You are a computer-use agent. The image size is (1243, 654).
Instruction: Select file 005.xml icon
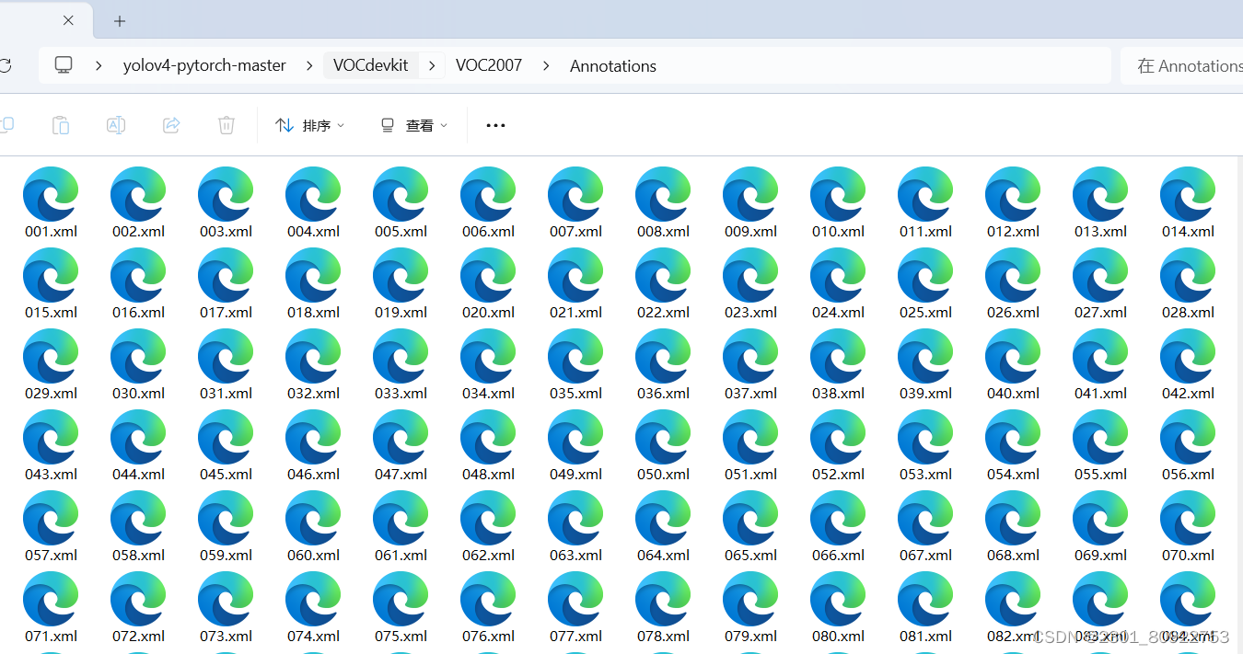tap(401, 193)
